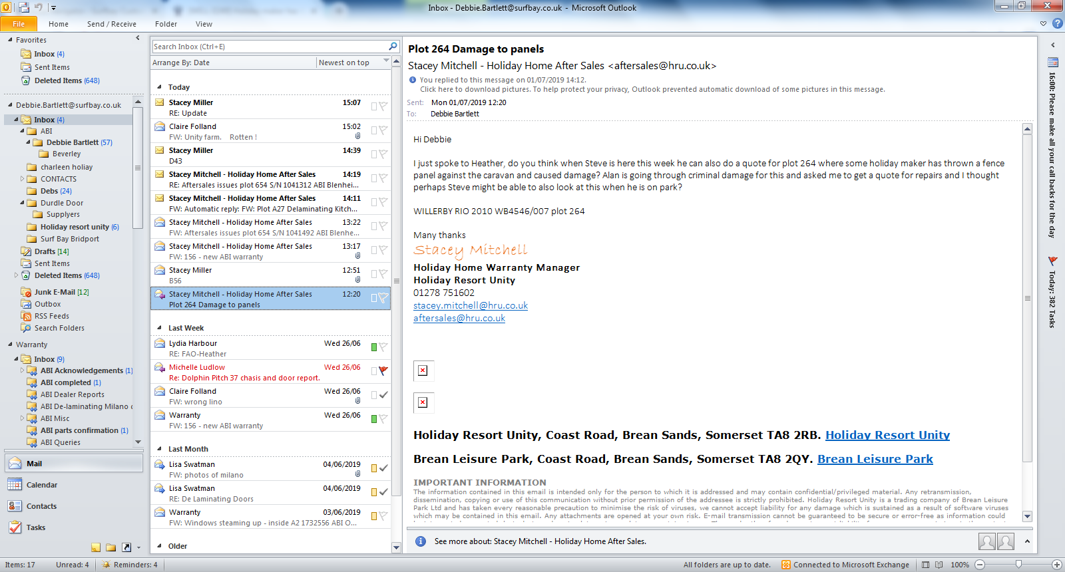
Task: Collapse the Favorites group
Action: (10, 40)
